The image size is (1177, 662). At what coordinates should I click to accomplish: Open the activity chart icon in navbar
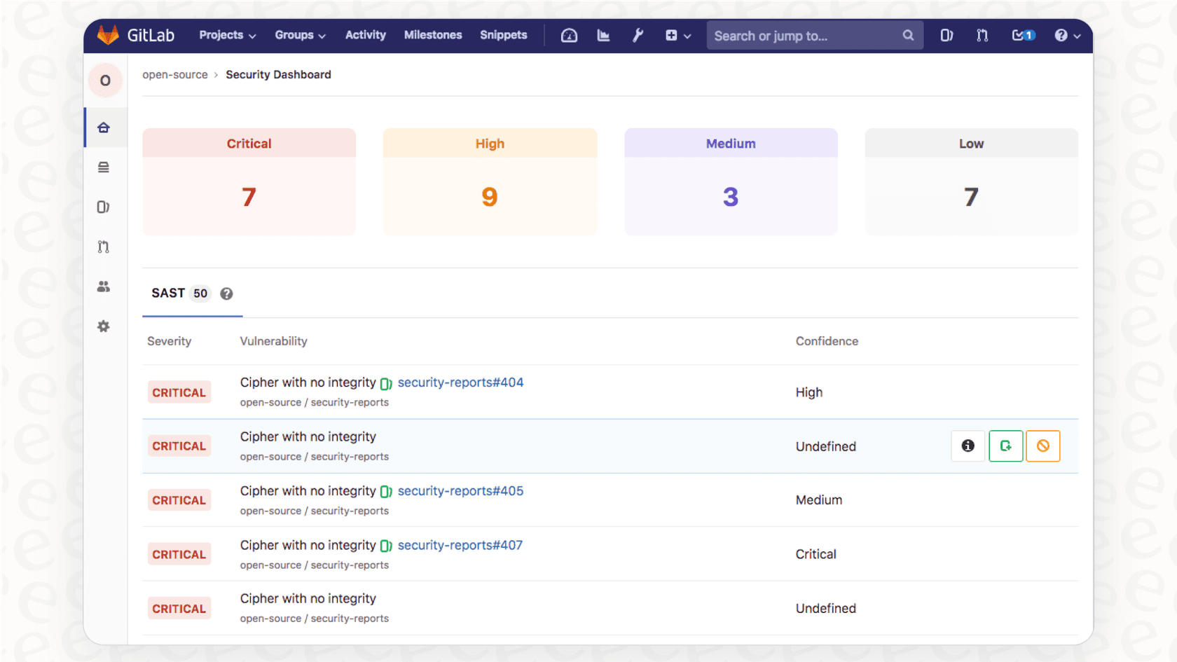(603, 35)
